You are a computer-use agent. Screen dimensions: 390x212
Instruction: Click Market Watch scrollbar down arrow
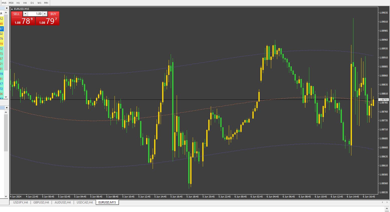(x=6, y=97)
